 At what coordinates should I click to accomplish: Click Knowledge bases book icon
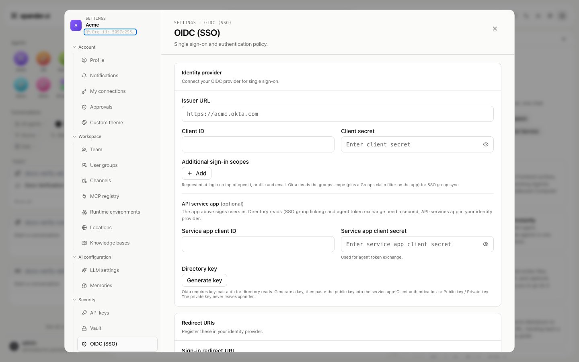84,243
